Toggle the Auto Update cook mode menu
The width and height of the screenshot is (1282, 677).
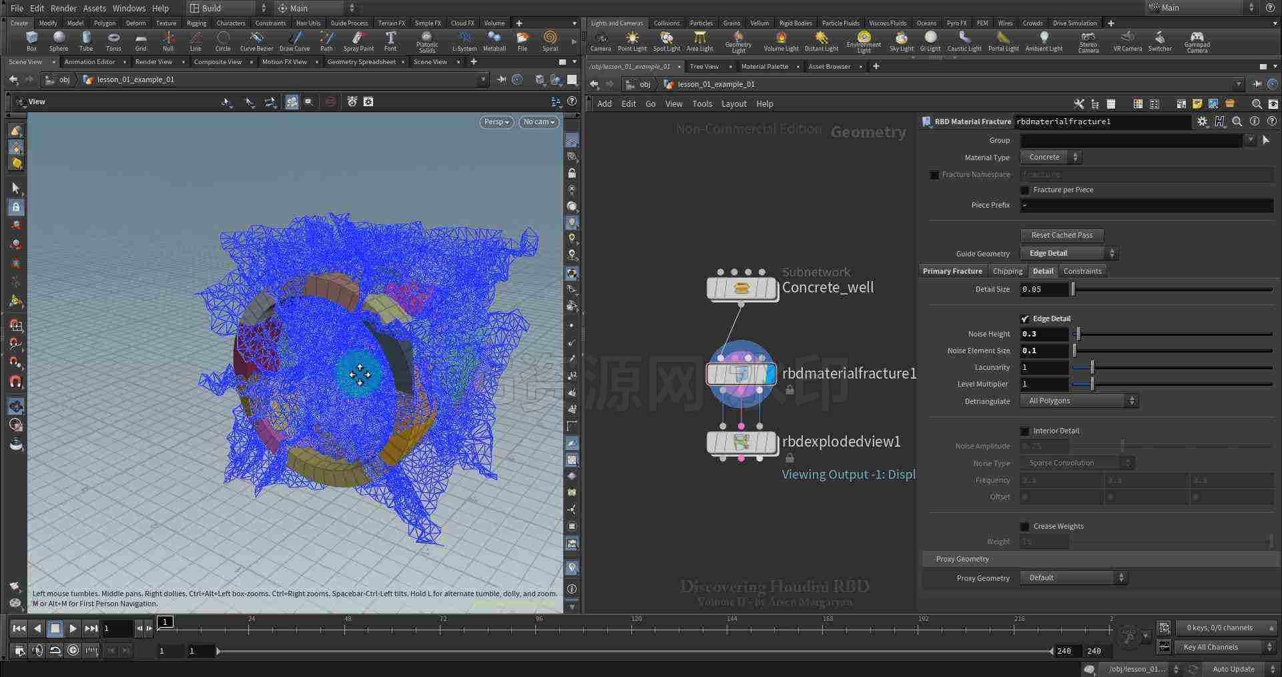point(1239,669)
